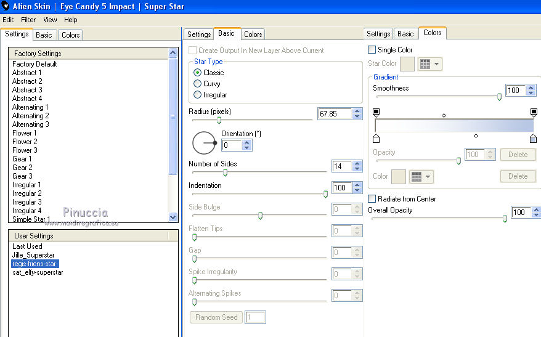Click the upper midpoint diamond on gradient

[x=444, y=116]
